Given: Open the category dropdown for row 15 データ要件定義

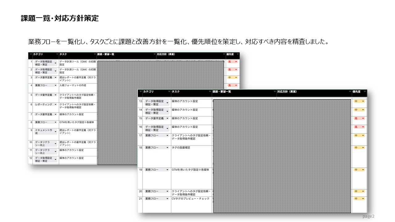Looking at the screenshot, I should 168,118.
